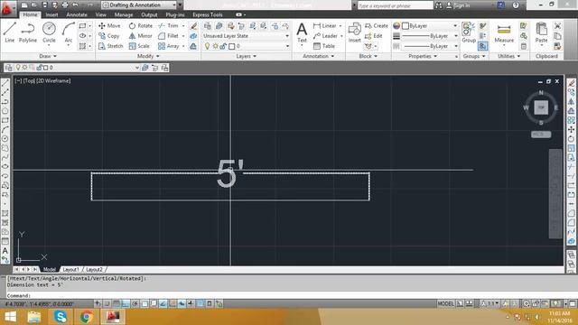Click the Fillet command
This screenshot has height=325, width=578.
coord(169,36)
